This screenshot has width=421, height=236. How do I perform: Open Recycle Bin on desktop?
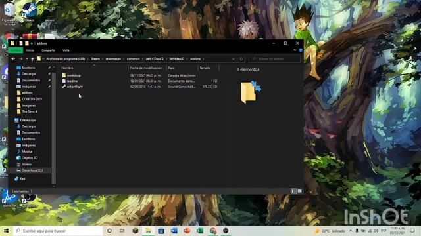(x=9, y=13)
